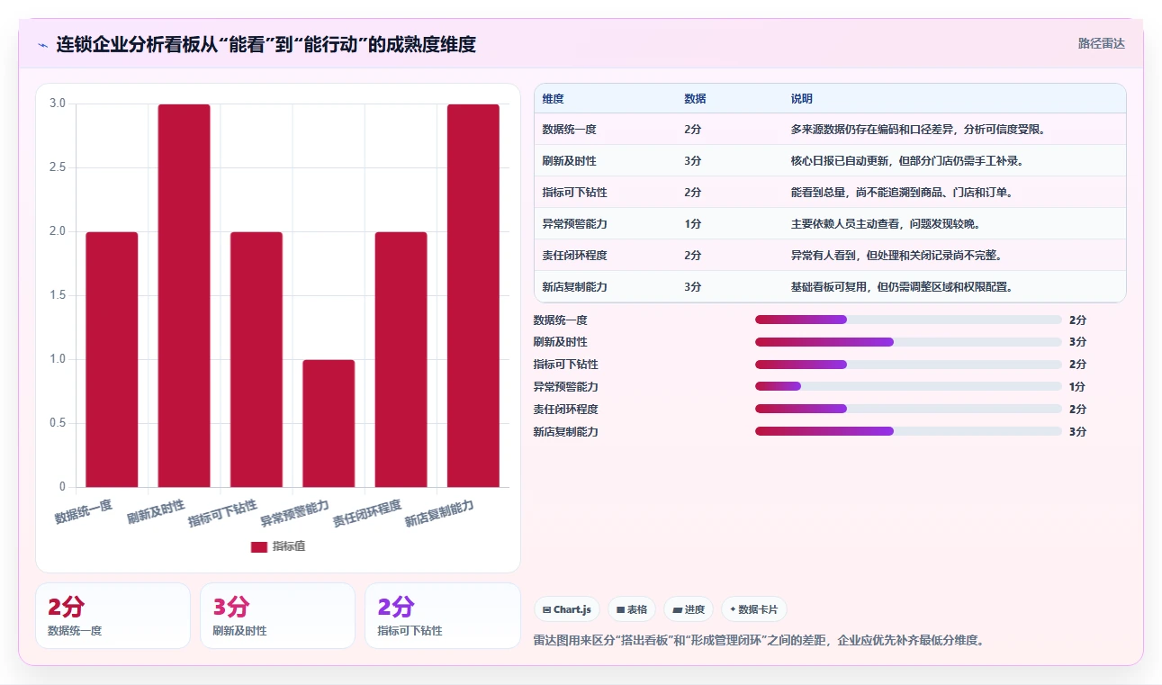Click the 异常预警能力 x-axis label under the chart
This screenshot has height=685, width=1162.
point(295,513)
